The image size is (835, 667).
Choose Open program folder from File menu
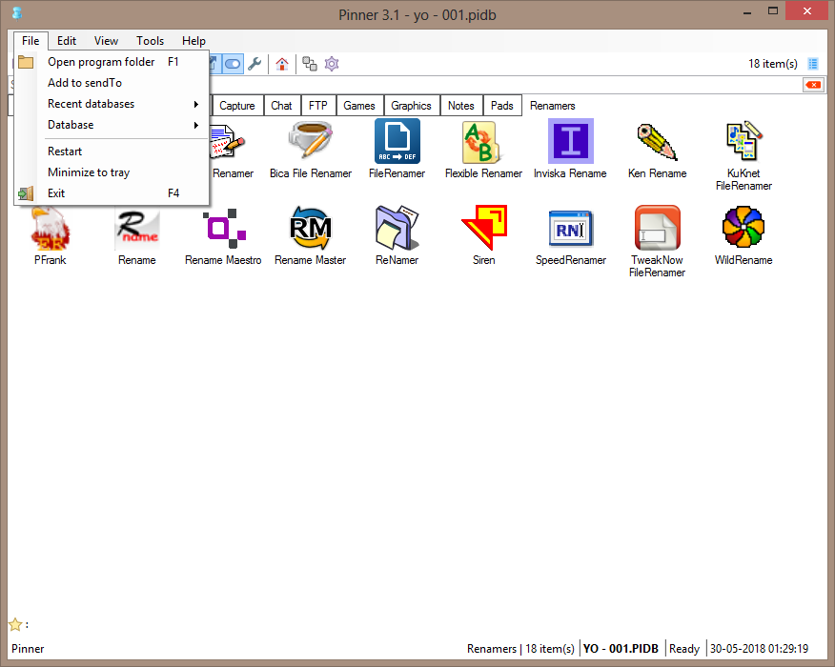112,62
